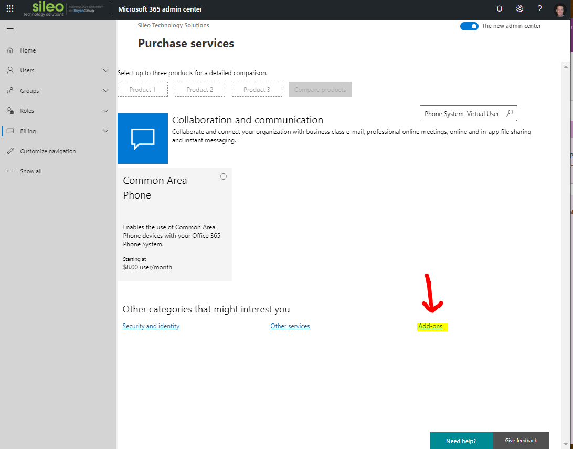The height and width of the screenshot is (449, 573).
Task: Click the Common Area Phone card title
Action: [155, 187]
